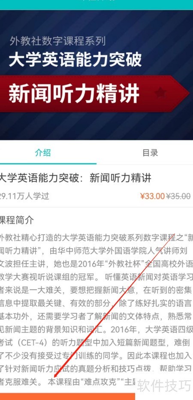Click the red arrow tip near 本课程由
The image size is (193, 400).
tap(54, 377)
